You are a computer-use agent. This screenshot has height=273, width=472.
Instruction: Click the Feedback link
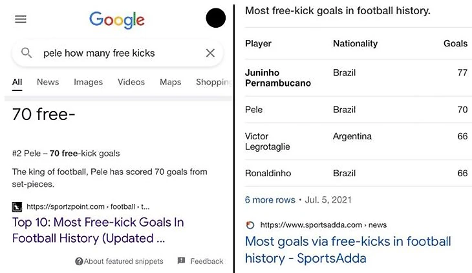[x=206, y=261]
